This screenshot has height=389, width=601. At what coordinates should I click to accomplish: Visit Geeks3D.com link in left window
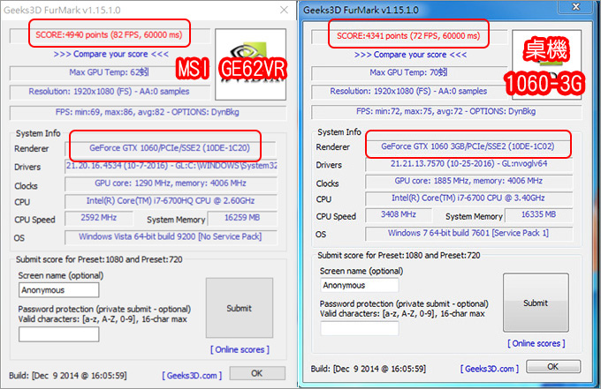click(192, 376)
